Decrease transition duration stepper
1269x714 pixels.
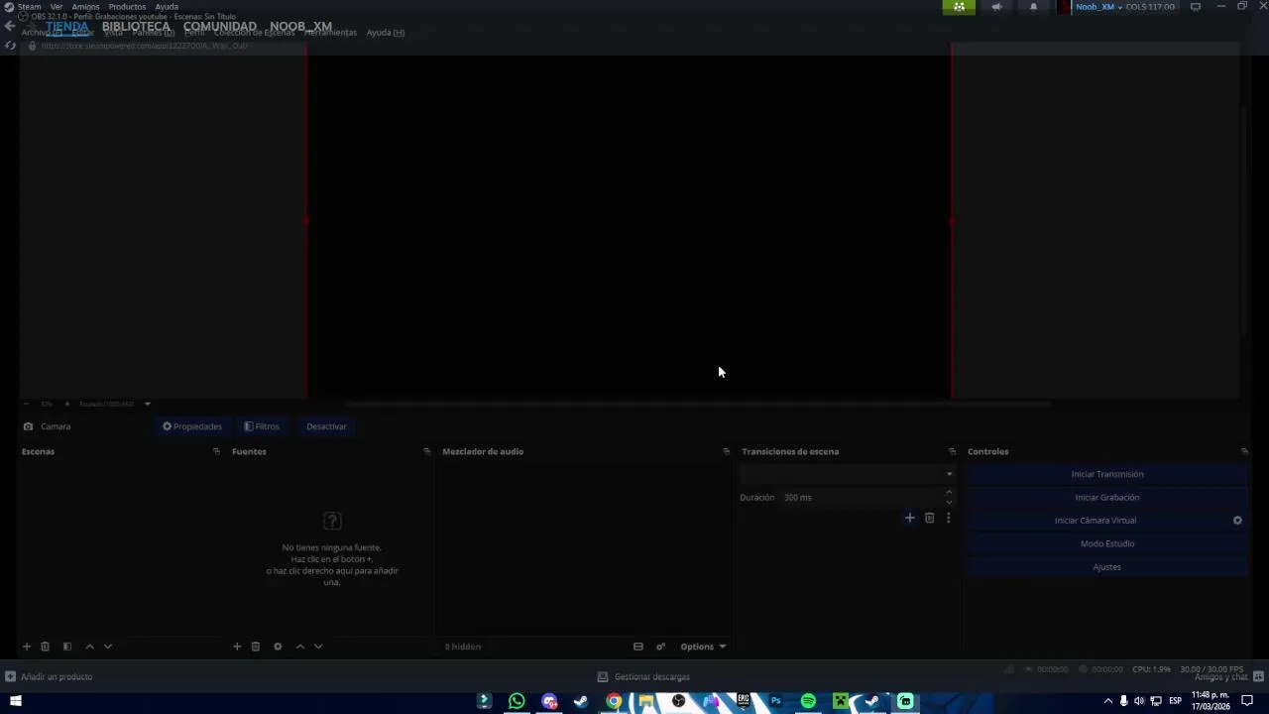(949, 502)
